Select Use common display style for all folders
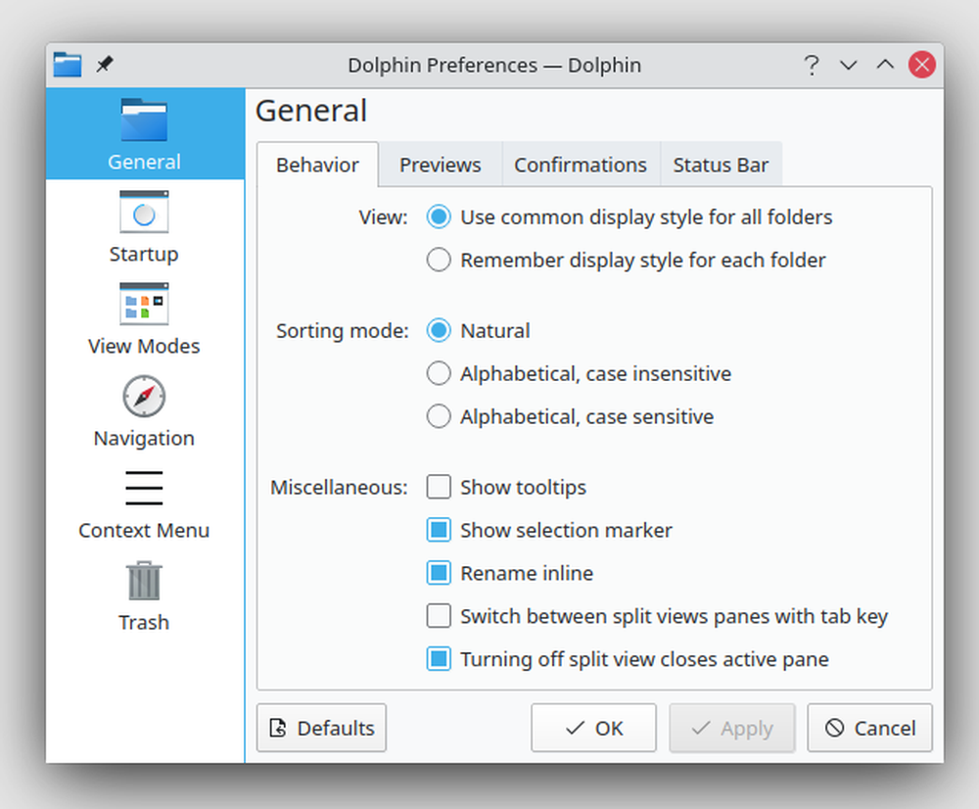The height and width of the screenshot is (809, 979). pyautogui.click(x=629, y=217)
